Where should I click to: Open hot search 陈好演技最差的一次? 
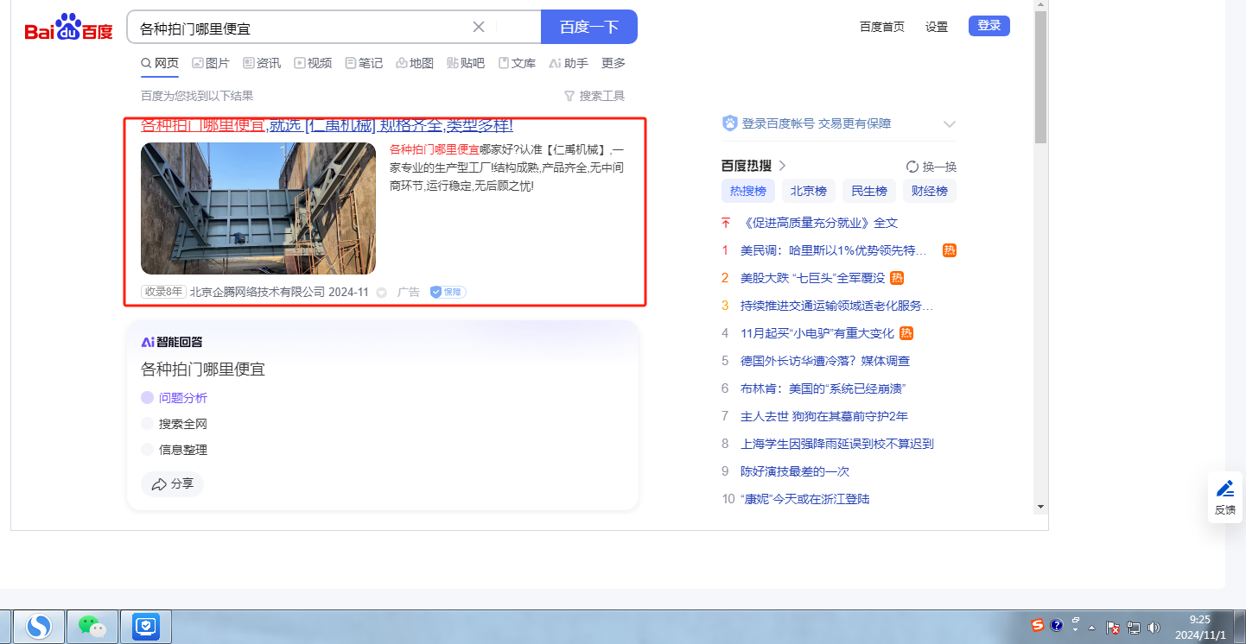coord(795,471)
